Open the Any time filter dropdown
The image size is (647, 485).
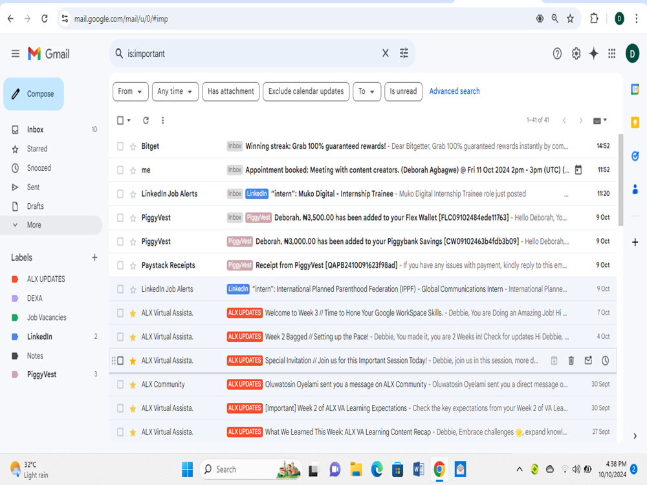click(x=175, y=91)
